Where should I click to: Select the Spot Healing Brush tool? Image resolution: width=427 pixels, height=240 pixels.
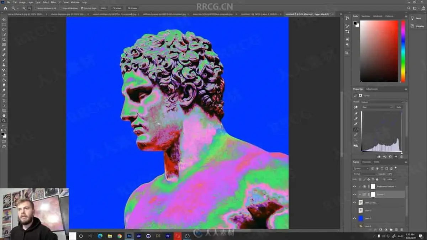click(x=4, y=55)
